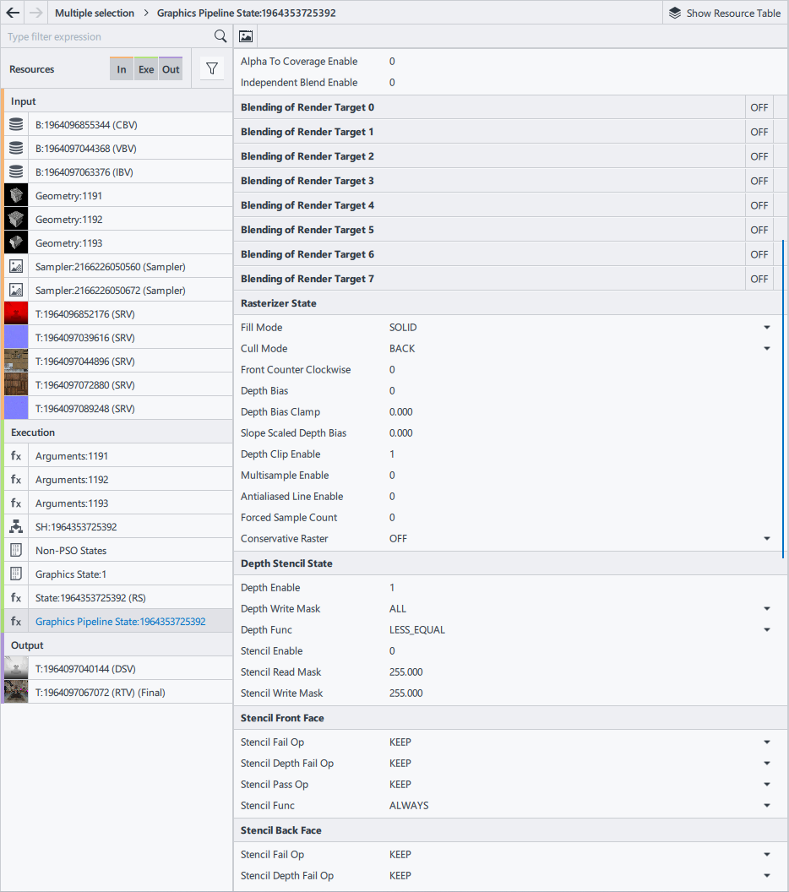The height and width of the screenshot is (892, 789).
Task: Open Stencil Front Face Stencil Fail Op dropdown
Action: click(767, 742)
